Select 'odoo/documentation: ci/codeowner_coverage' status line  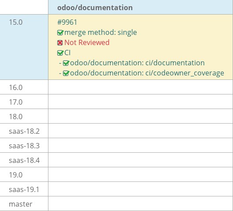[147, 73]
